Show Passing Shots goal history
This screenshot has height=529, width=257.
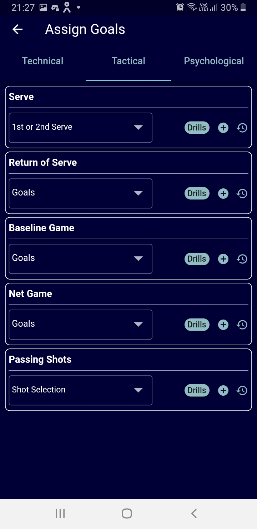click(x=242, y=390)
